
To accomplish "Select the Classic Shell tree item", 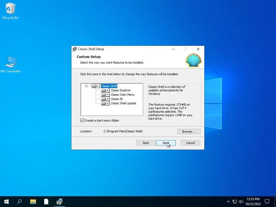I will coord(109,86).
